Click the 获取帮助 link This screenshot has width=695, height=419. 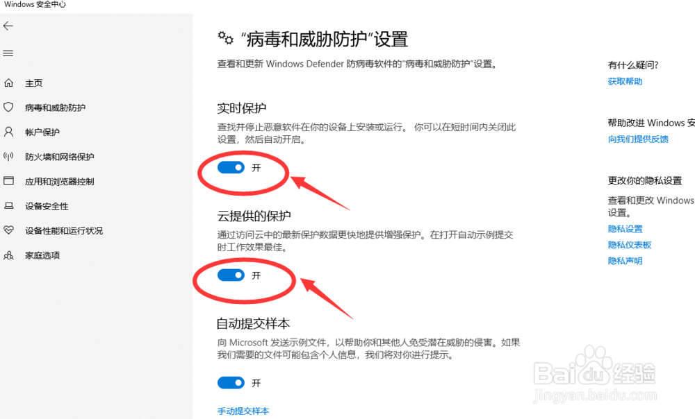tap(625, 81)
